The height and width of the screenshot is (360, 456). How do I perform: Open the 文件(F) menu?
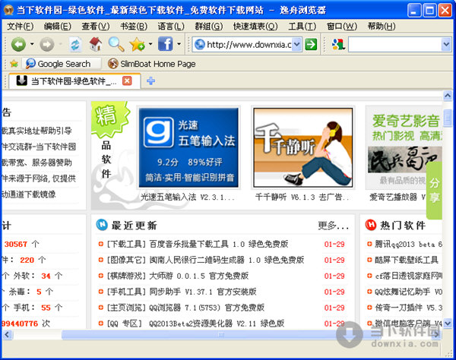[20, 27]
